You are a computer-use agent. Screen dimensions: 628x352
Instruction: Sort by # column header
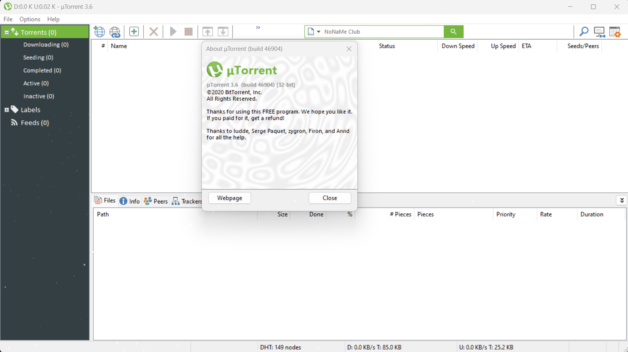pos(103,46)
